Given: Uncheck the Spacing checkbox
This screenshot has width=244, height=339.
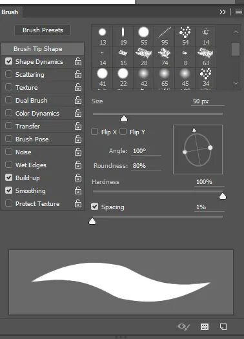Looking at the screenshot, I should pos(94,207).
